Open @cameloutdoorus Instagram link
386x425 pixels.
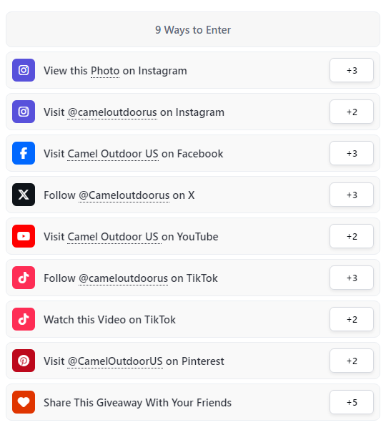[x=112, y=112]
